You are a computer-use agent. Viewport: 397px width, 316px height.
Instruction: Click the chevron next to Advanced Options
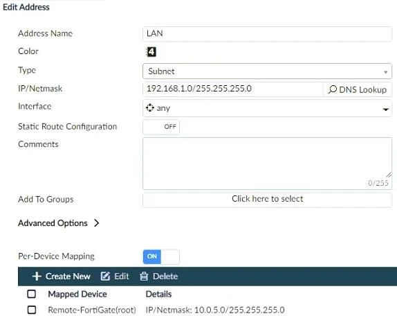96,223
